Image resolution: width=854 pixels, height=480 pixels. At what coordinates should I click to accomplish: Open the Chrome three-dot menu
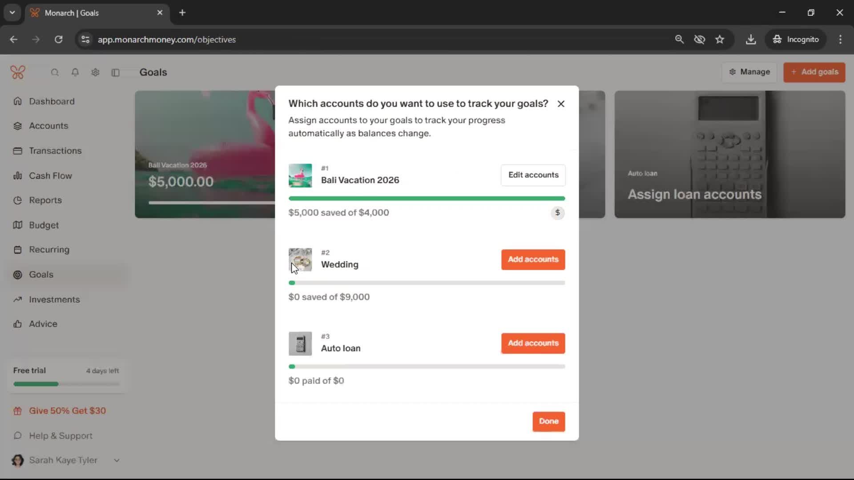click(840, 40)
